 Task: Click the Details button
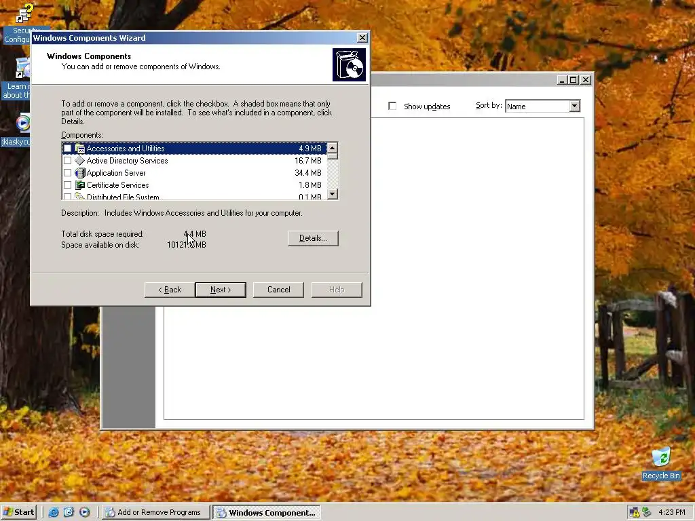pyautogui.click(x=313, y=238)
